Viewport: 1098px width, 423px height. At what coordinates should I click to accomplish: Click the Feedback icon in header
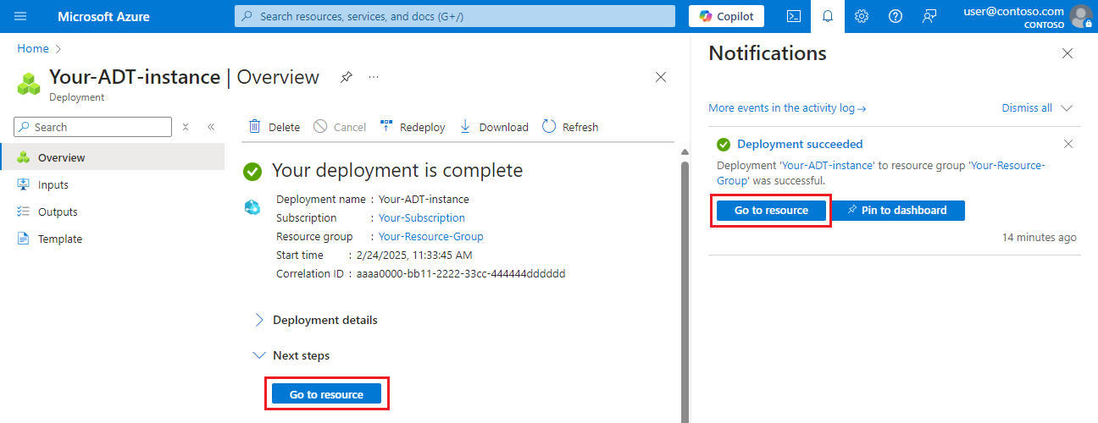pyautogui.click(x=929, y=16)
